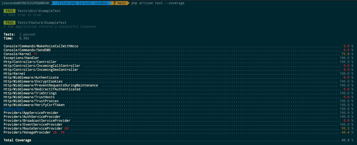Viewport: 357px width, 145px height.
Task: Click the 'that true is true' line
Action: (x=22, y=15)
